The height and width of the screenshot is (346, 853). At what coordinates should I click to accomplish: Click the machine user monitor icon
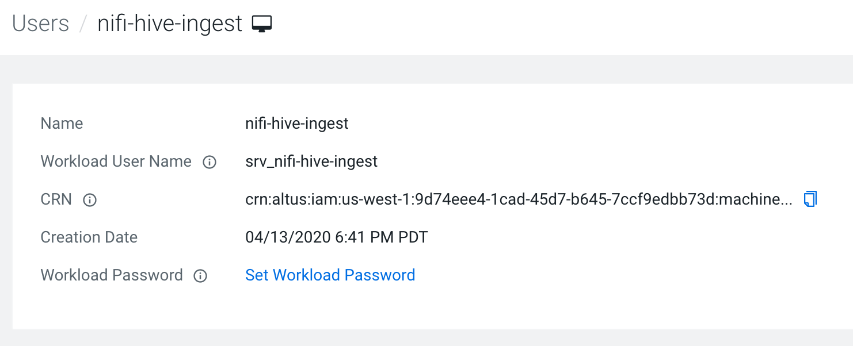coord(262,24)
